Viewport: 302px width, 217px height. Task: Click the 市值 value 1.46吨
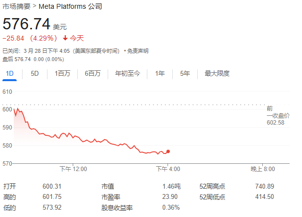click(x=171, y=186)
